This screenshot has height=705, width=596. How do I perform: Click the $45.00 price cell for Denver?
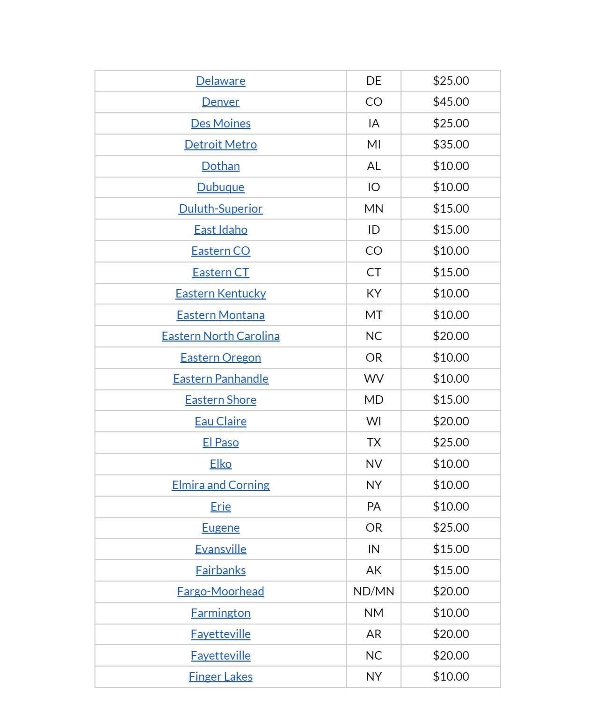click(451, 102)
